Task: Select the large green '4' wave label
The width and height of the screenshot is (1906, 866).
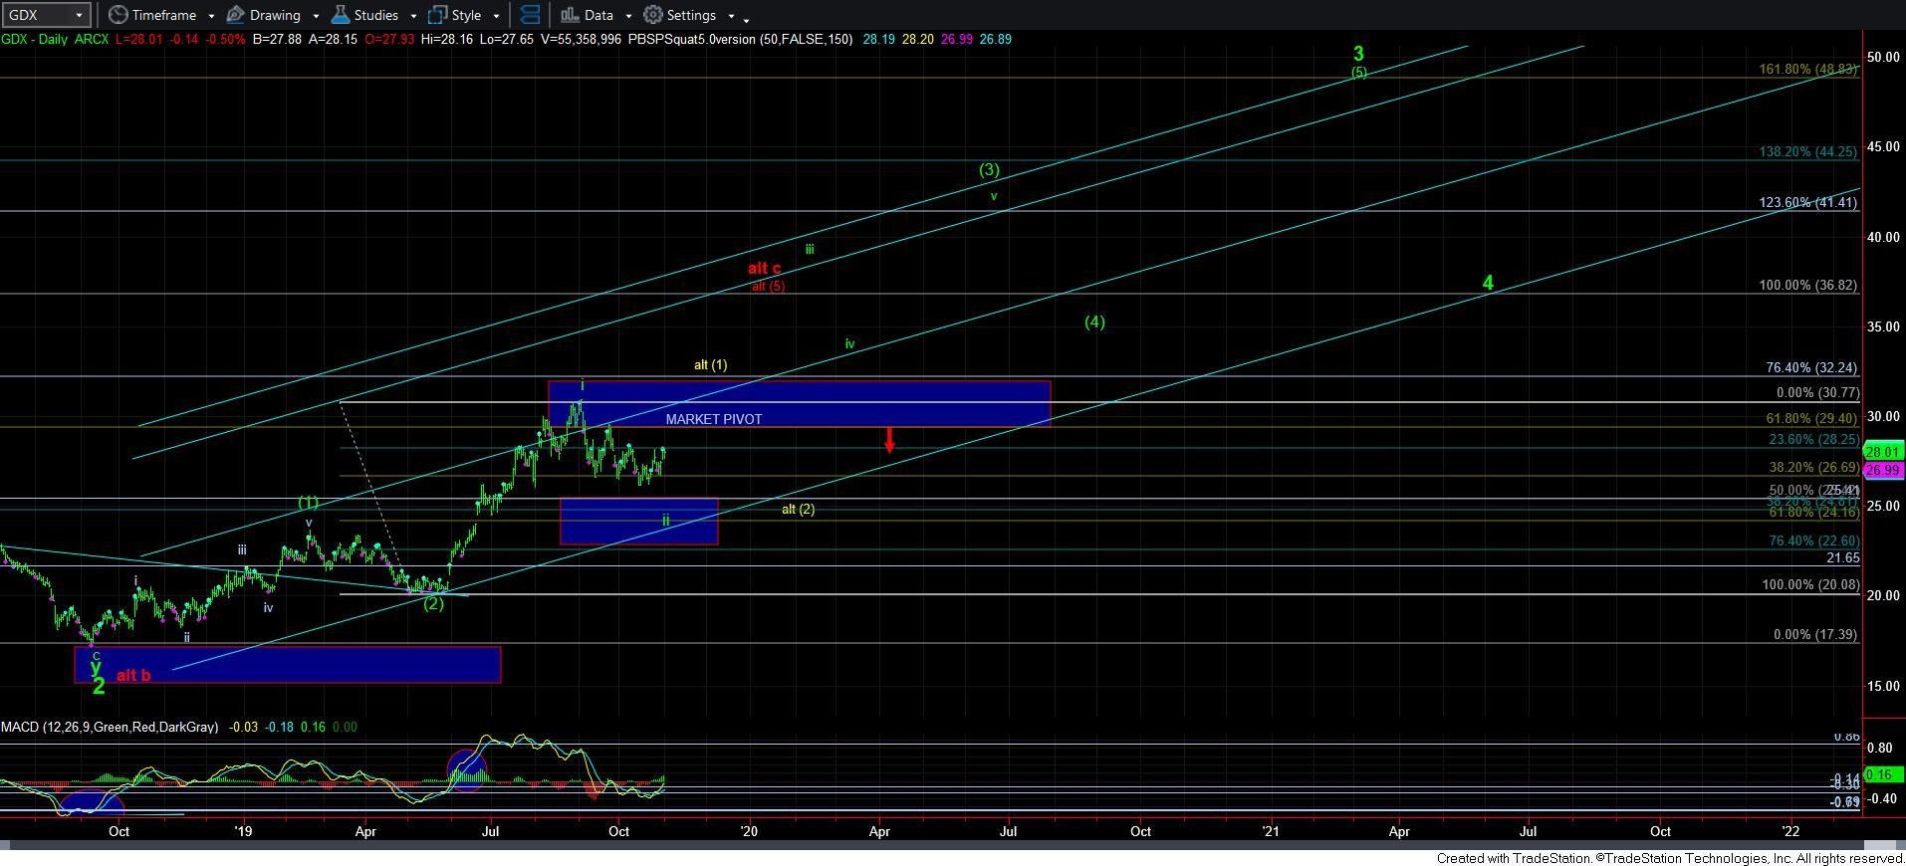Action: point(1488,284)
